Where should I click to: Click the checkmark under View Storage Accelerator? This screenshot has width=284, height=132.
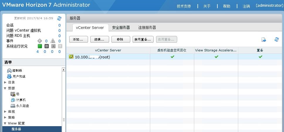(216, 57)
